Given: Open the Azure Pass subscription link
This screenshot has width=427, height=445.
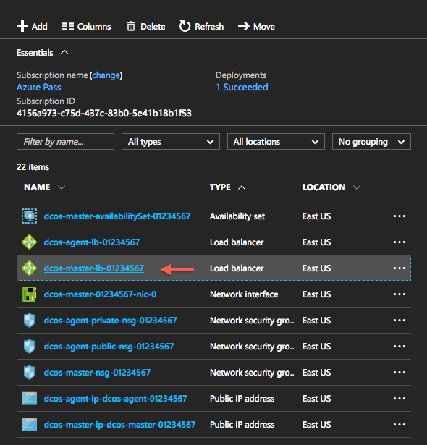Looking at the screenshot, I should 38,87.
